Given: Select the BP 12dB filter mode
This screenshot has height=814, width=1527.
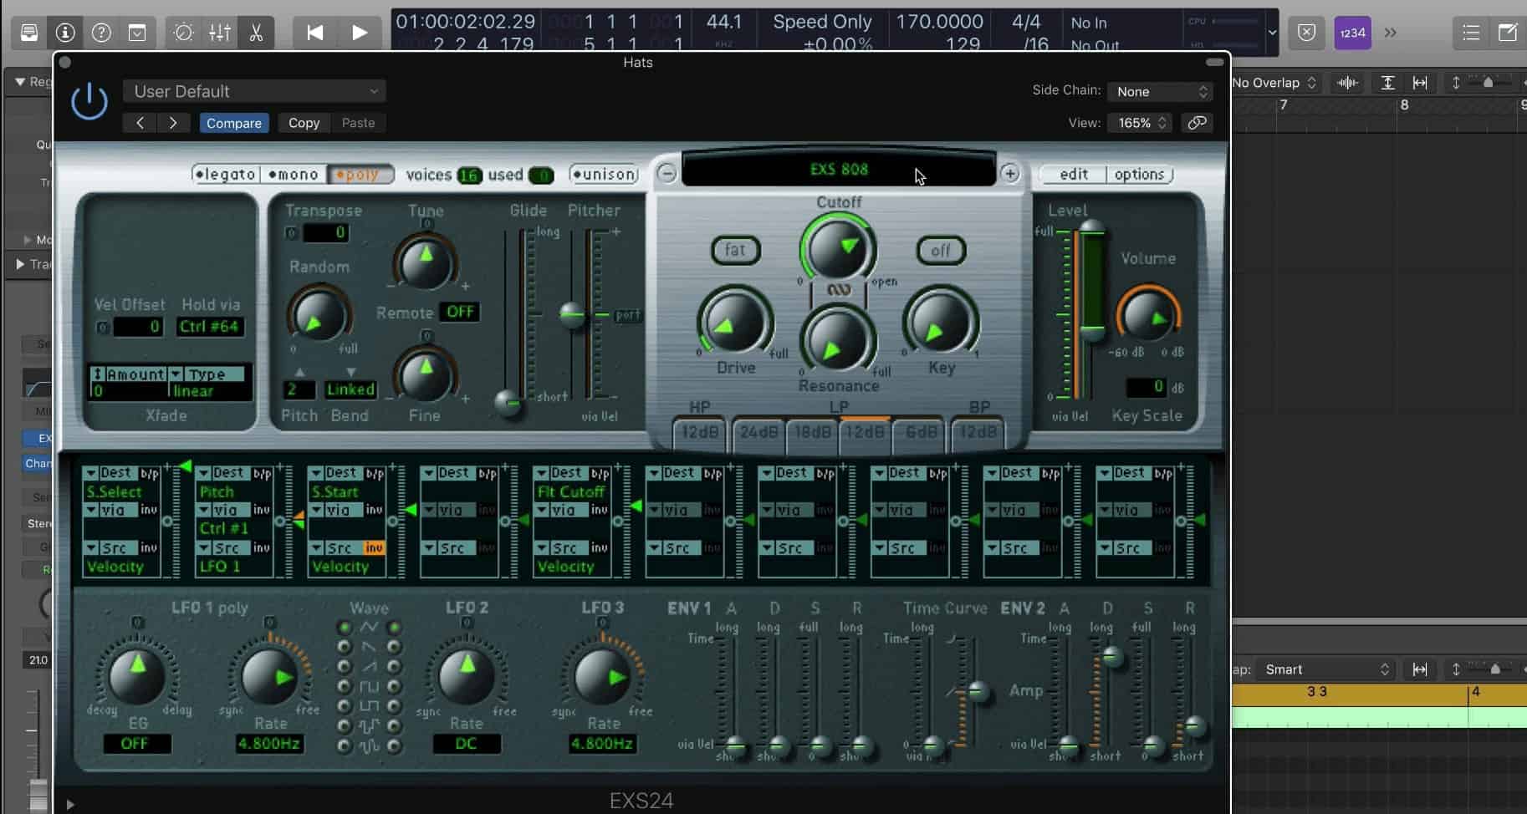Looking at the screenshot, I should [x=978, y=432].
